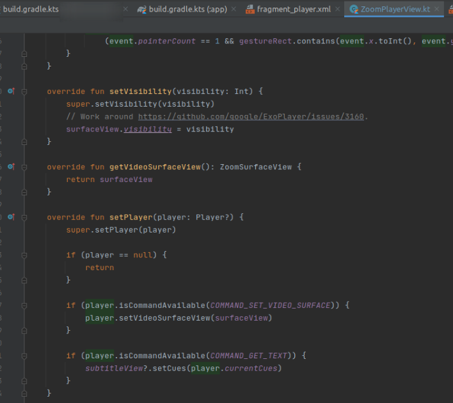This screenshot has width=453, height=403.
Task: Click the setVisibility function name
Action: coord(140,91)
